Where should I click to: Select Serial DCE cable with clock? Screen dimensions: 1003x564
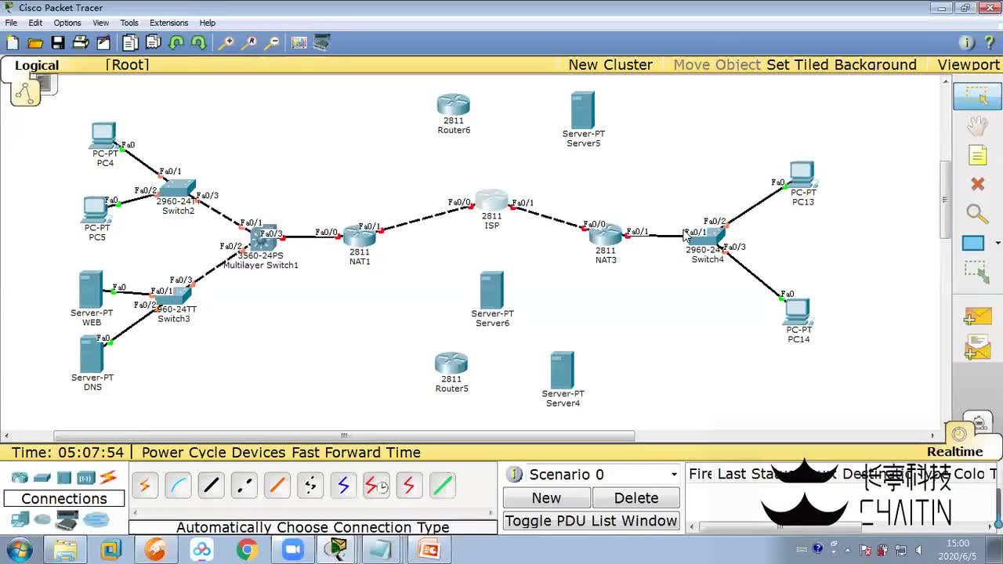click(x=376, y=486)
